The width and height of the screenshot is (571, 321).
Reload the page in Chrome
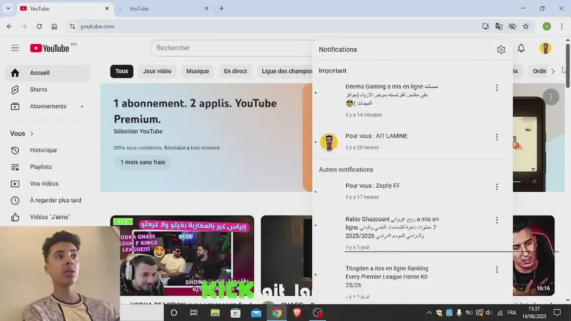point(39,26)
